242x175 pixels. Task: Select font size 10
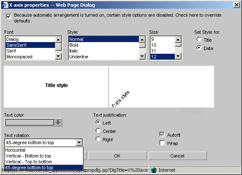(163, 45)
